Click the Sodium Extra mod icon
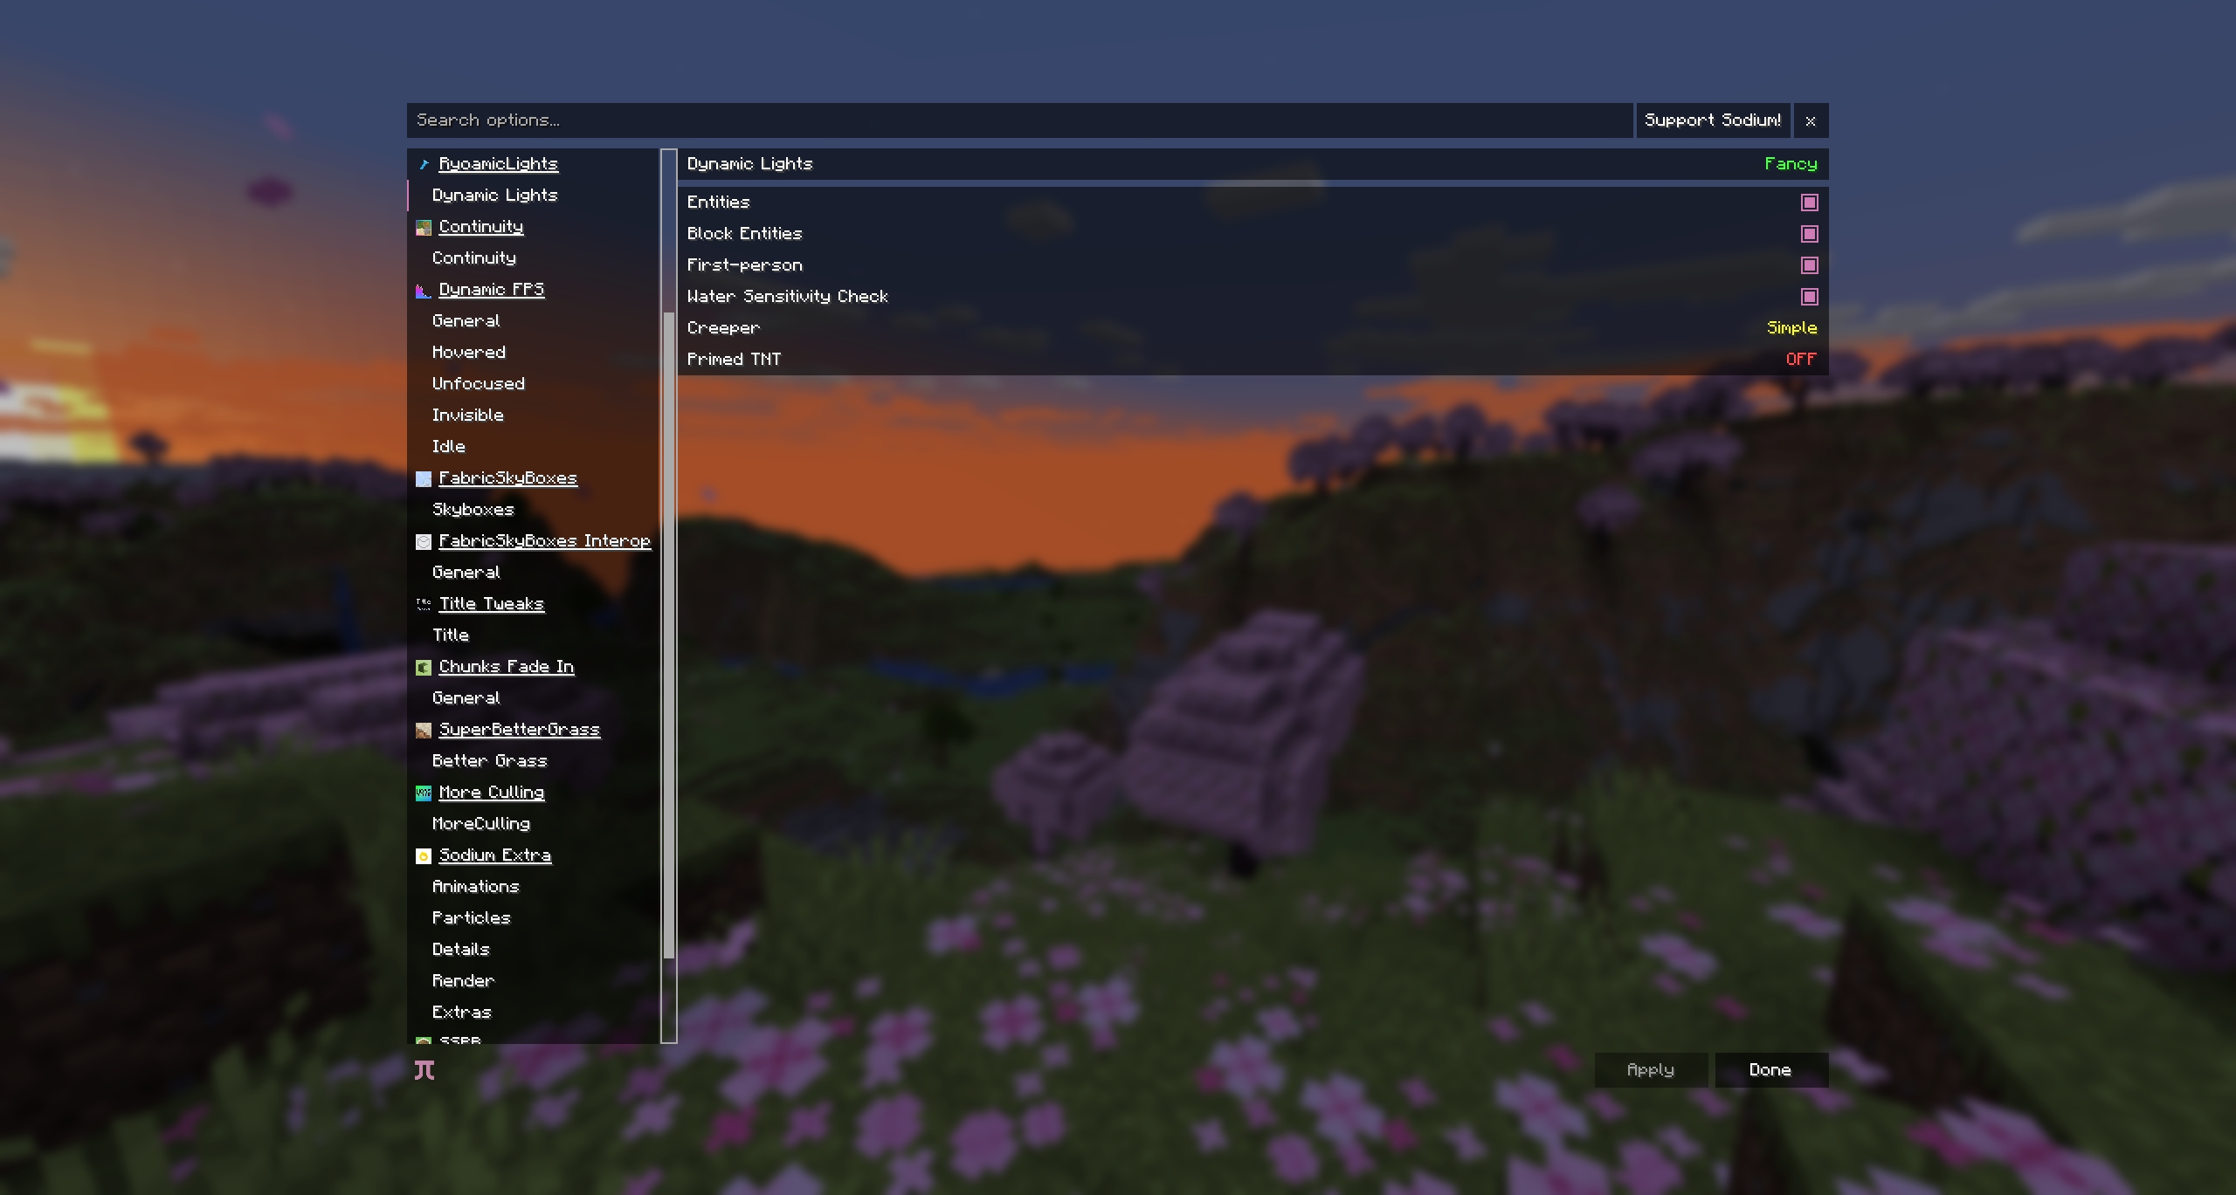This screenshot has height=1195, width=2236. pos(424,855)
